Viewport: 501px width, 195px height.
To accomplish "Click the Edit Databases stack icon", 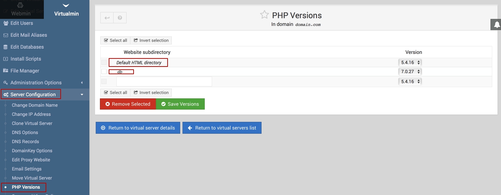I will pyautogui.click(x=6, y=47).
